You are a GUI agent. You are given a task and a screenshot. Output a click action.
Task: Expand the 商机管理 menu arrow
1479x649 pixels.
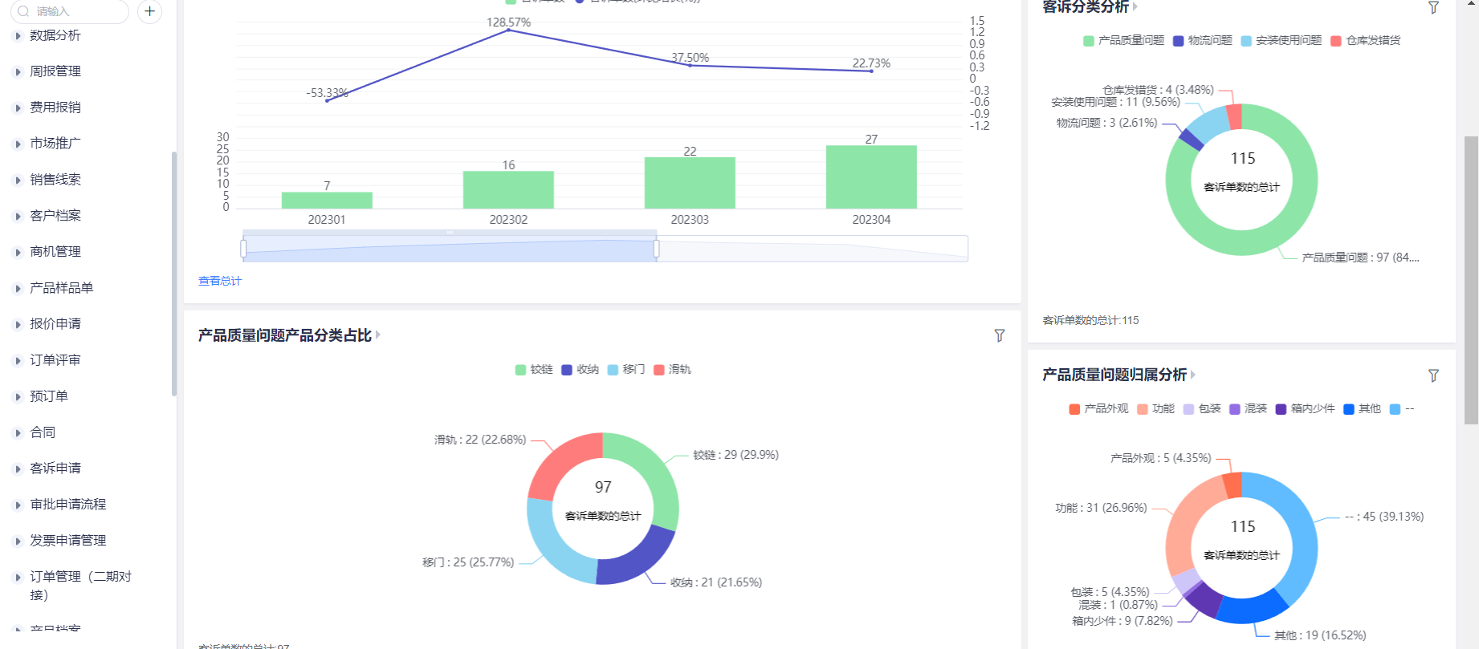tap(18, 253)
